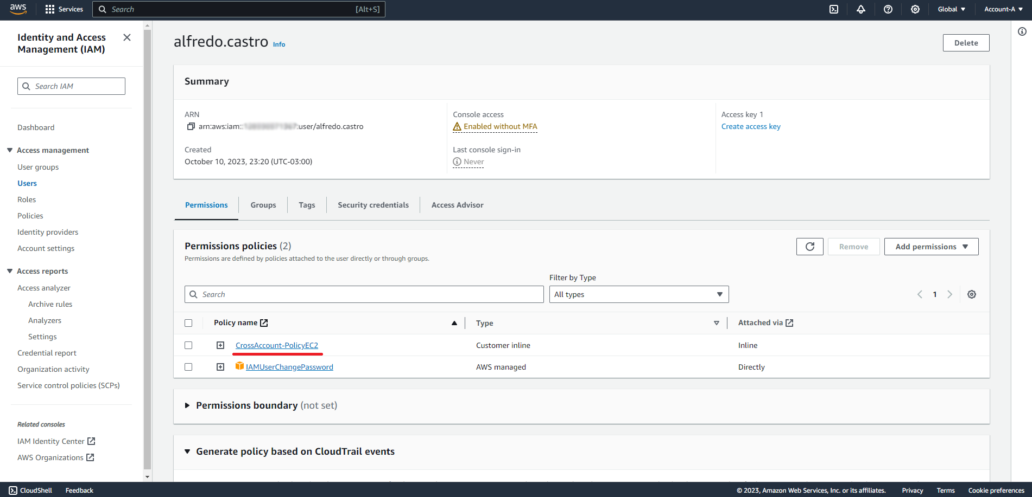The image size is (1032, 497).
Task: Open Cookie preferences in footer
Action: 996,490
